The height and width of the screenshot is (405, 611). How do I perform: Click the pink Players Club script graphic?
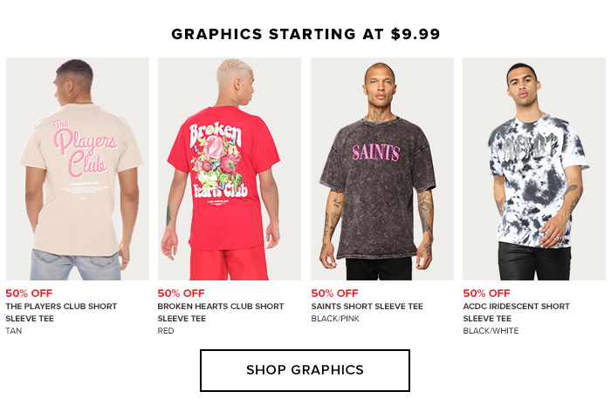(85, 149)
